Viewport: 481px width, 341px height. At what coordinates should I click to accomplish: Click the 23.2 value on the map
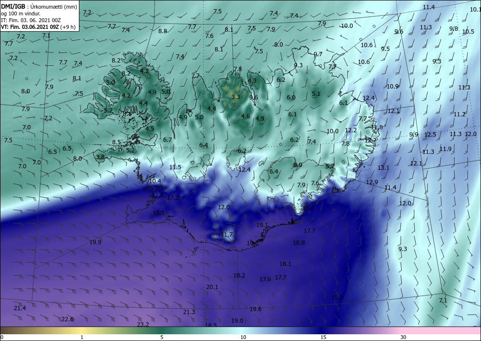click(143, 325)
